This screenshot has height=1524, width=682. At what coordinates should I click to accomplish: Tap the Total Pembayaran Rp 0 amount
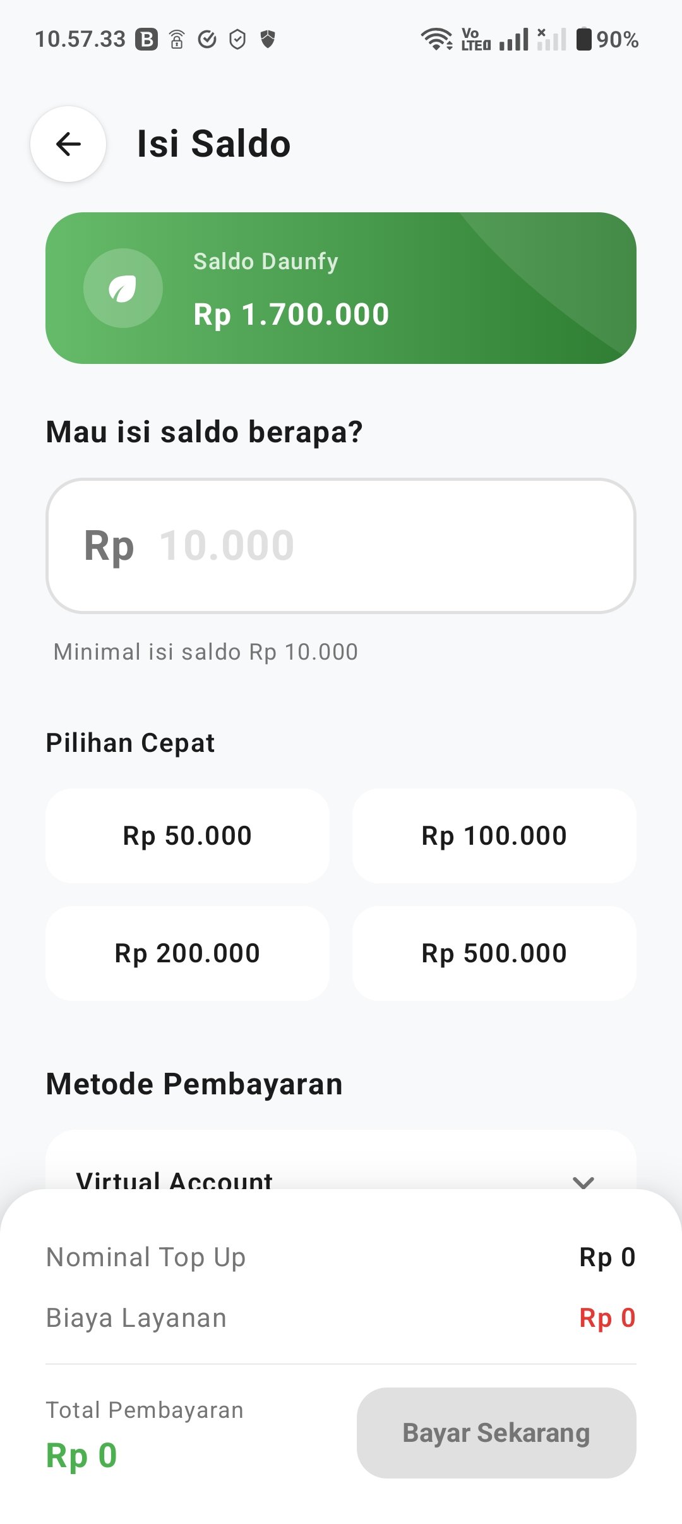pyautogui.click(x=81, y=1456)
